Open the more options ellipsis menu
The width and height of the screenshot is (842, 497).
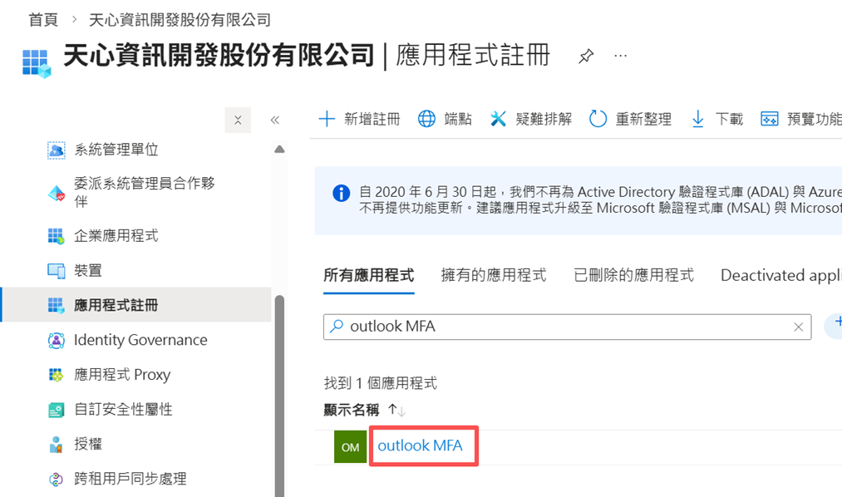(620, 57)
